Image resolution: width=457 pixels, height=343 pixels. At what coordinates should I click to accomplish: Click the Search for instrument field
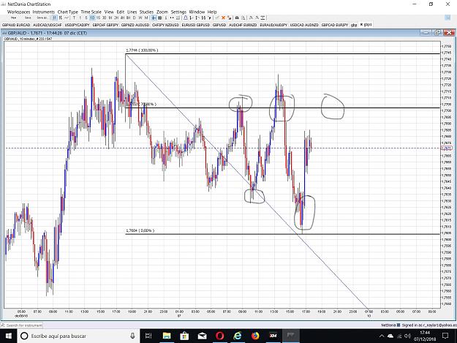click(x=22, y=325)
